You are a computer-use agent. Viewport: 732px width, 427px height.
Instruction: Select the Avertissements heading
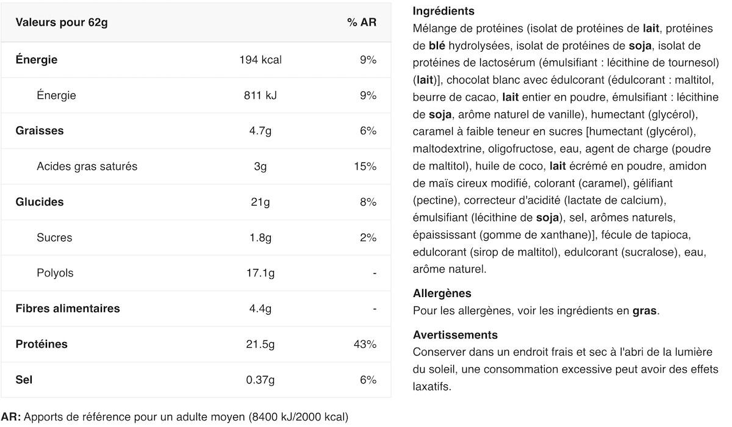(x=455, y=335)
